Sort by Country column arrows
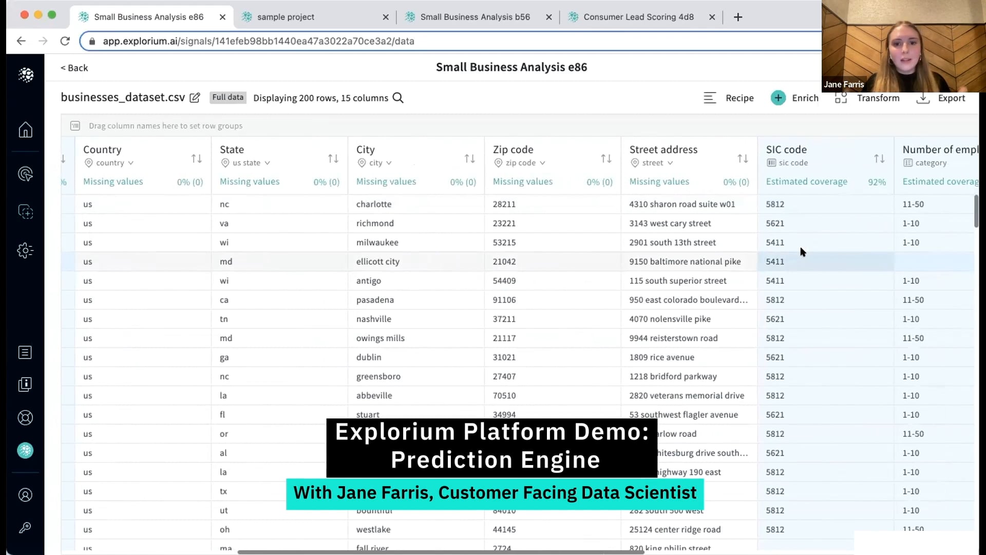The height and width of the screenshot is (555, 986). [x=197, y=159]
